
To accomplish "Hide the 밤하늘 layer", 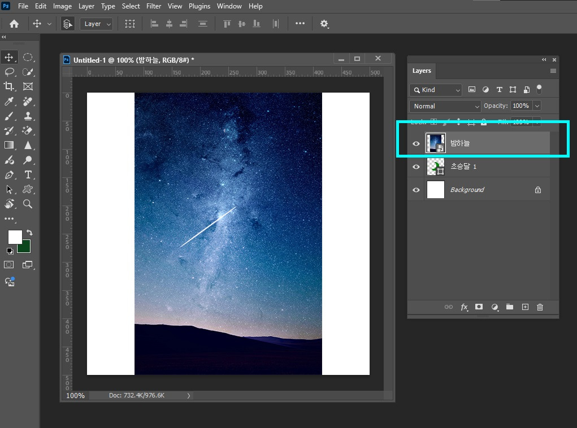I will point(416,143).
